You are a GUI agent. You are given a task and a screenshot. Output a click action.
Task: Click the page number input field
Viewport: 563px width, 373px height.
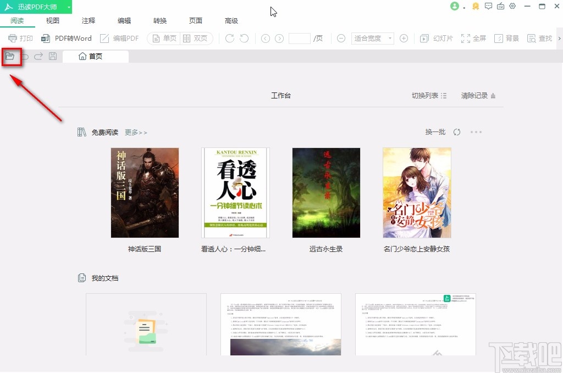point(300,38)
